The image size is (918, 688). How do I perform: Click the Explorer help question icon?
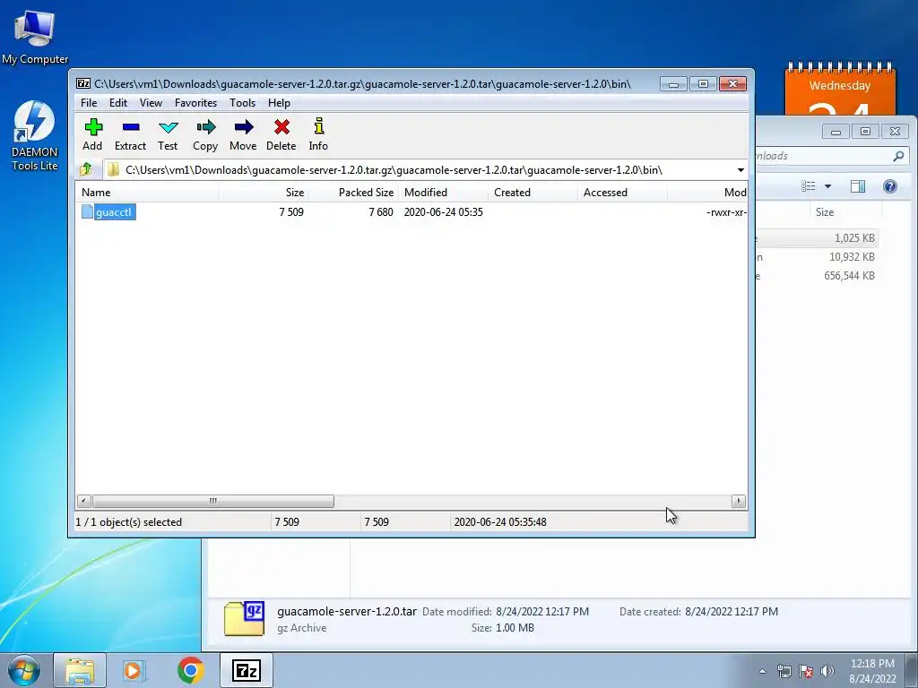pos(890,186)
